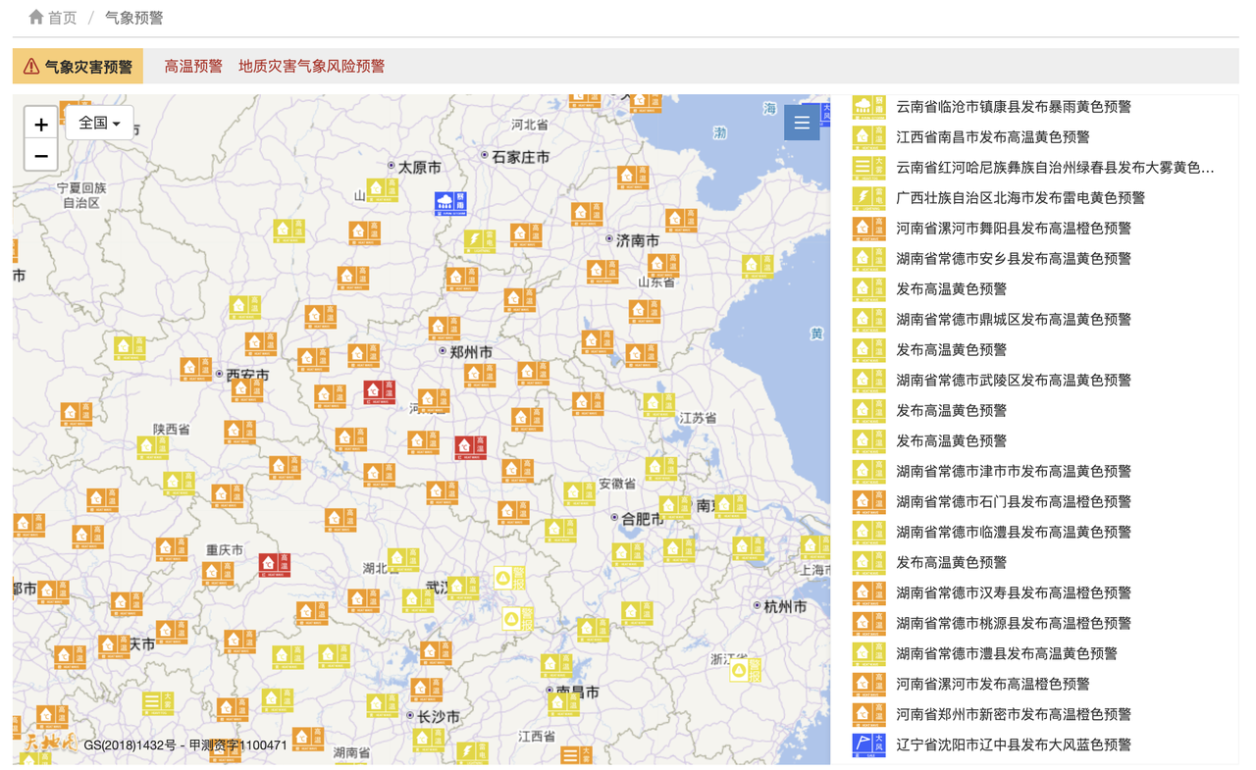Click the blue gale icon beside 辽中县 warning
The height and width of the screenshot is (770, 1256).
pyautogui.click(x=868, y=744)
